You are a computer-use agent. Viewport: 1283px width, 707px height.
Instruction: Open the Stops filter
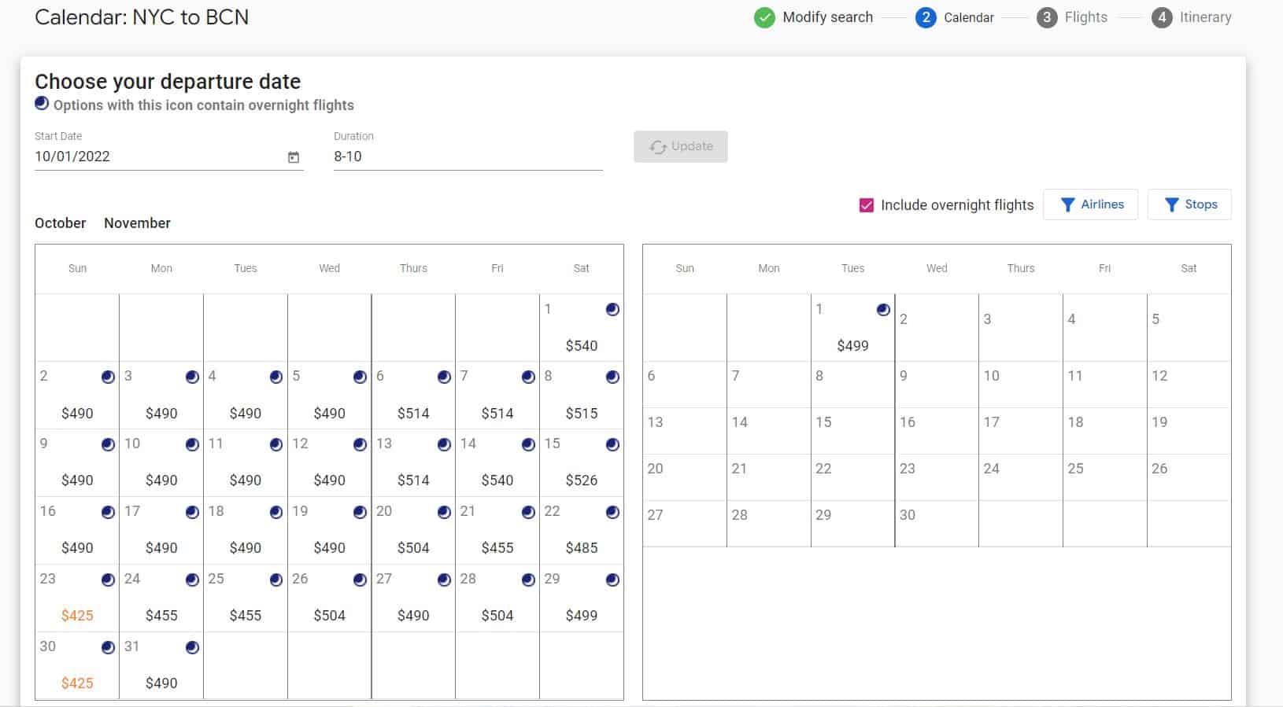1189,204
